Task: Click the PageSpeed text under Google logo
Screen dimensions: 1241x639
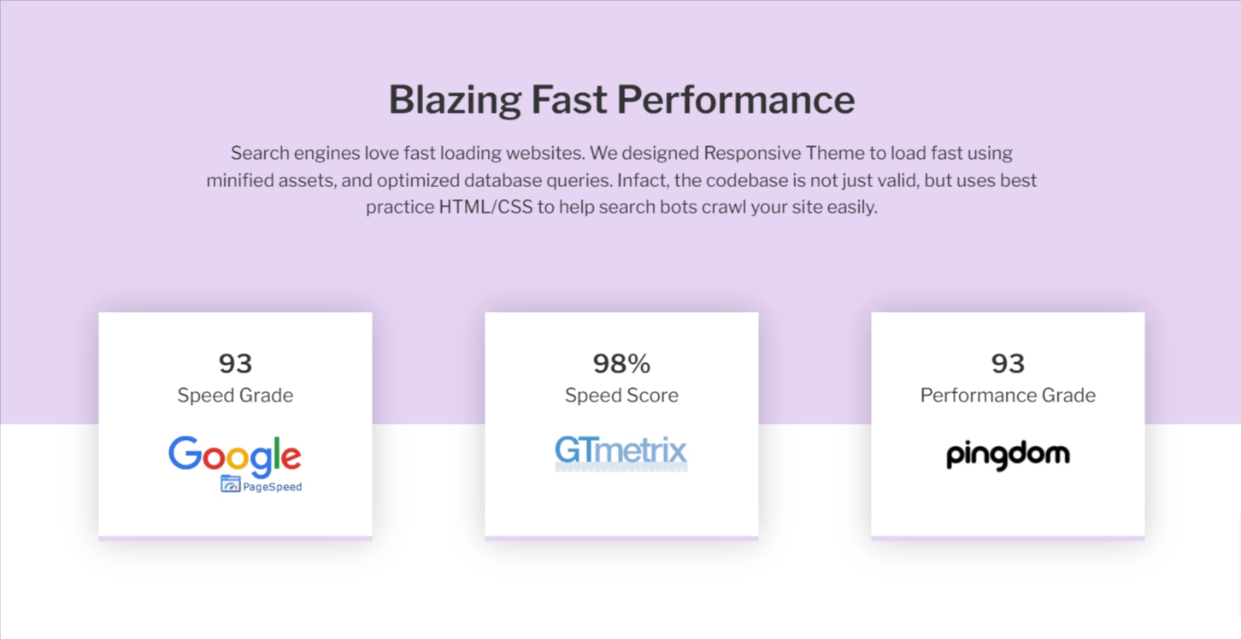Action: 273,487
